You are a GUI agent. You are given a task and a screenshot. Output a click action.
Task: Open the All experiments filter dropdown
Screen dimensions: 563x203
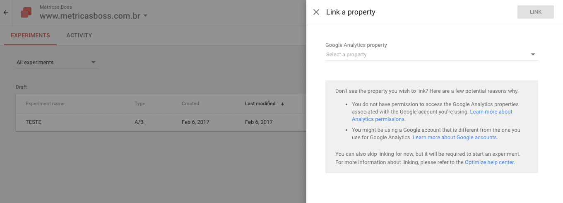[57, 63]
